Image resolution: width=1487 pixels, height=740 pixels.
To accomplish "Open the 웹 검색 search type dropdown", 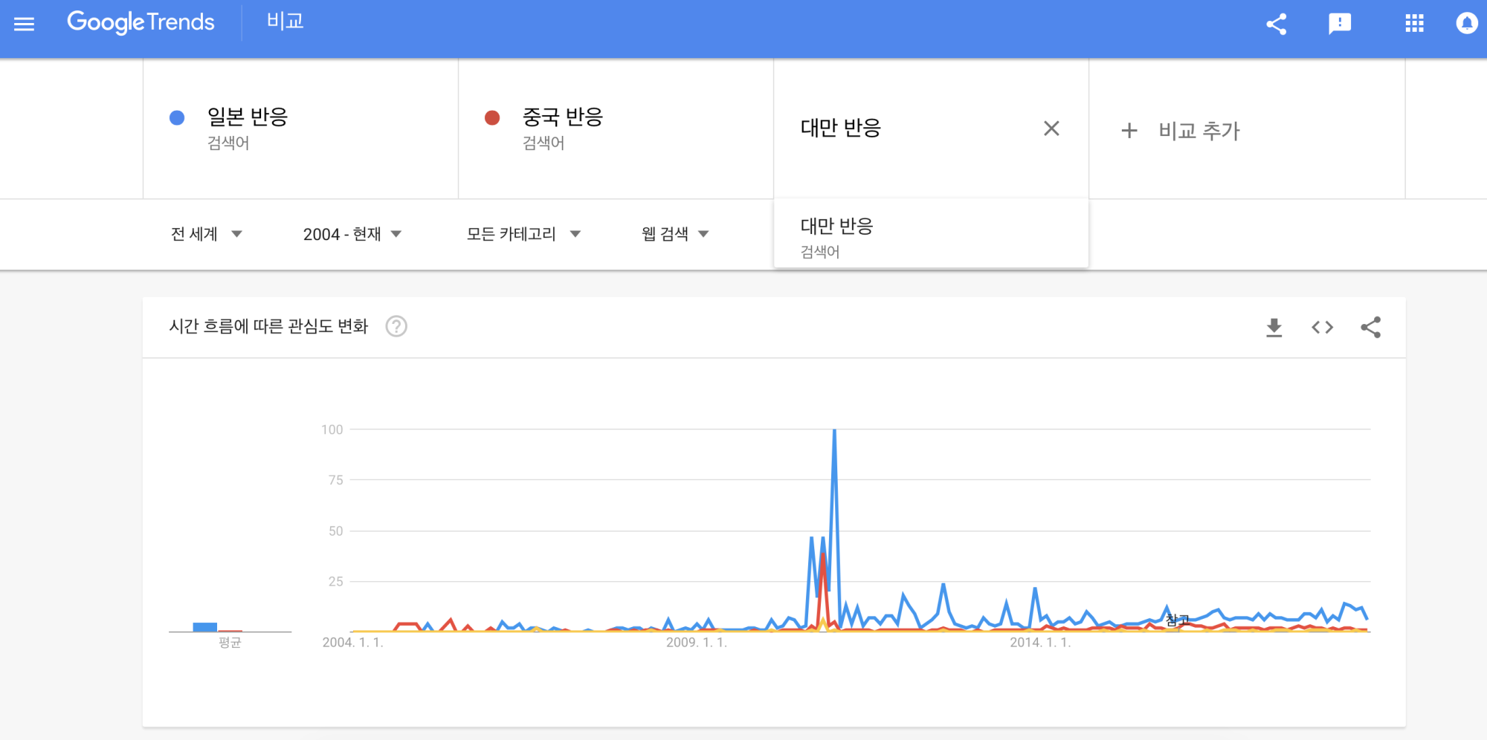I will pos(674,234).
